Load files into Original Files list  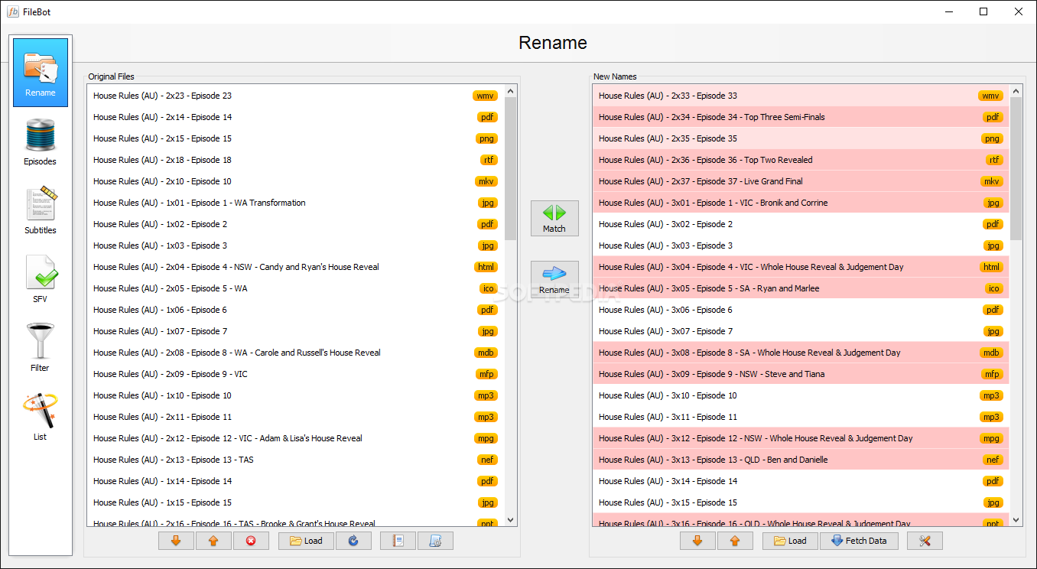[306, 541]
